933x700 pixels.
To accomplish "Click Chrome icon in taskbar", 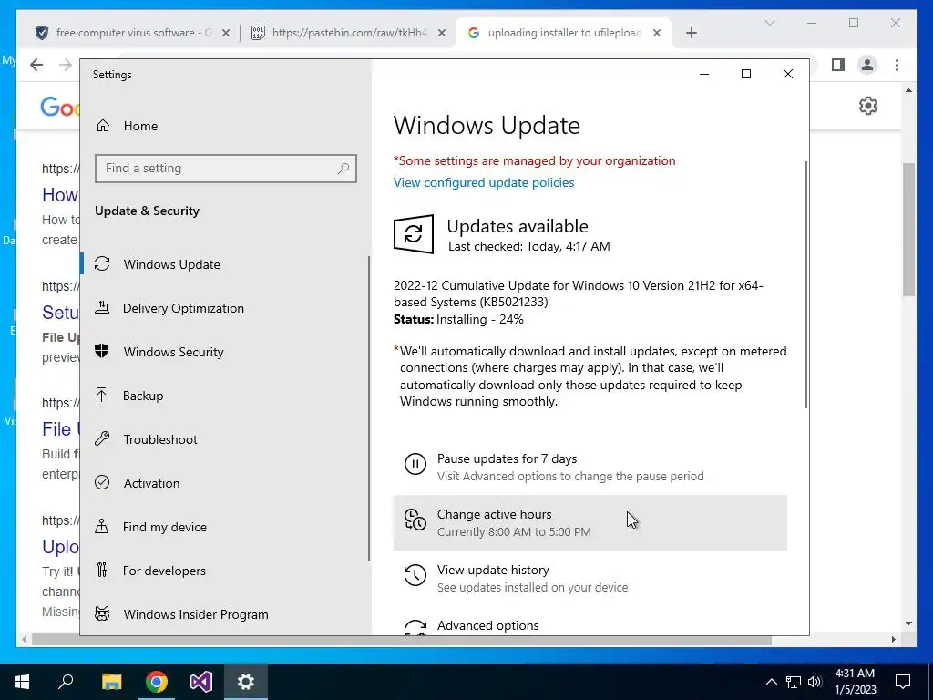I will [157, 682].
